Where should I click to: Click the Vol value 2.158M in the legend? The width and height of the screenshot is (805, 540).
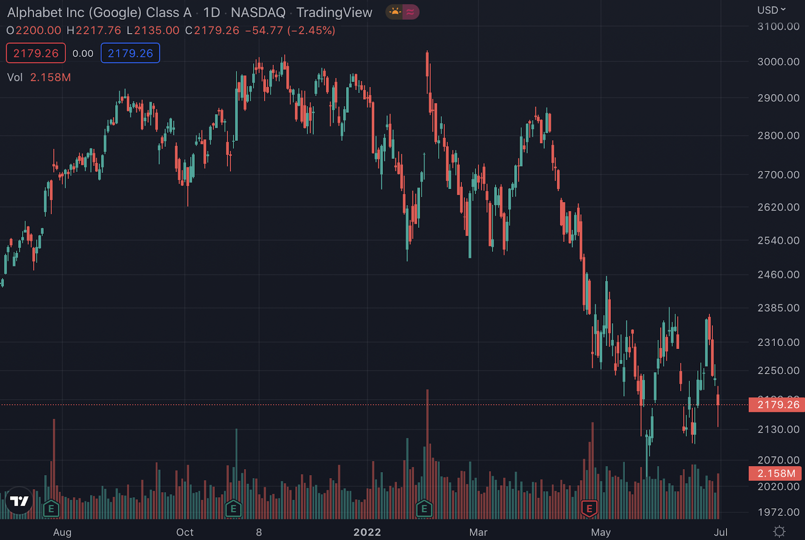tap(50, 77)
